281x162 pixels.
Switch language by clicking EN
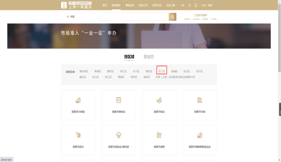(182, 5)
